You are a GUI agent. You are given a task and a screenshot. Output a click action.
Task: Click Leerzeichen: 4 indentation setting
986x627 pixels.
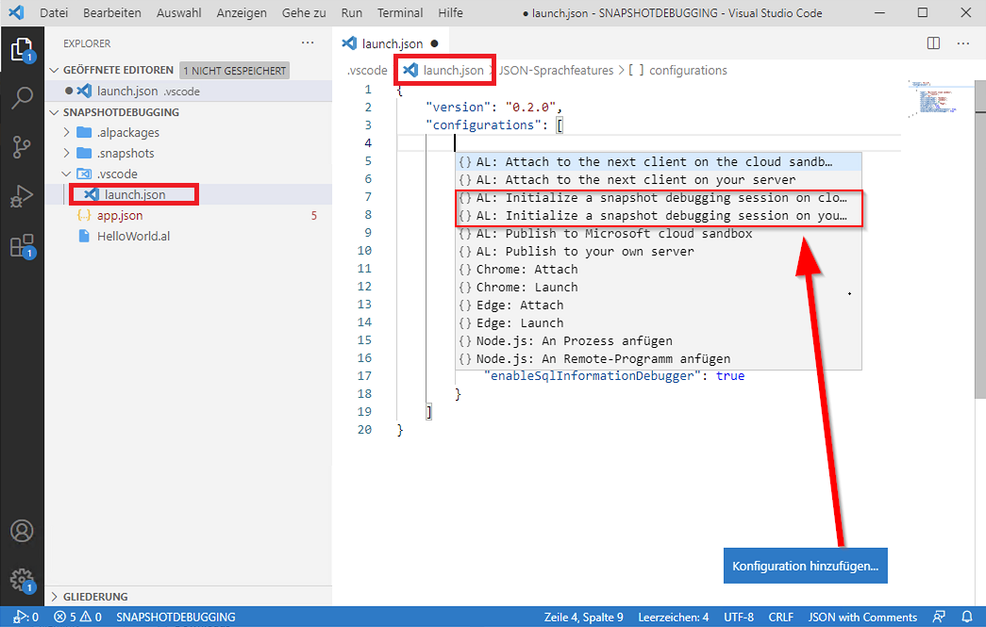coord(673,617)
